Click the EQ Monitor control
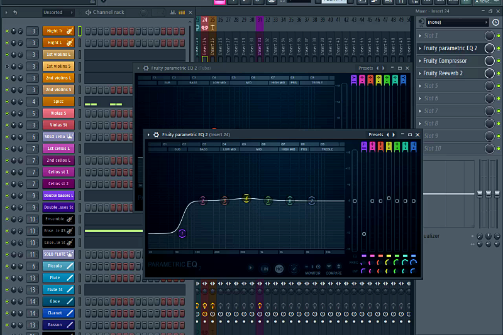Image resolution: width=503 pixels, height=335 pixels. [312, 267]
